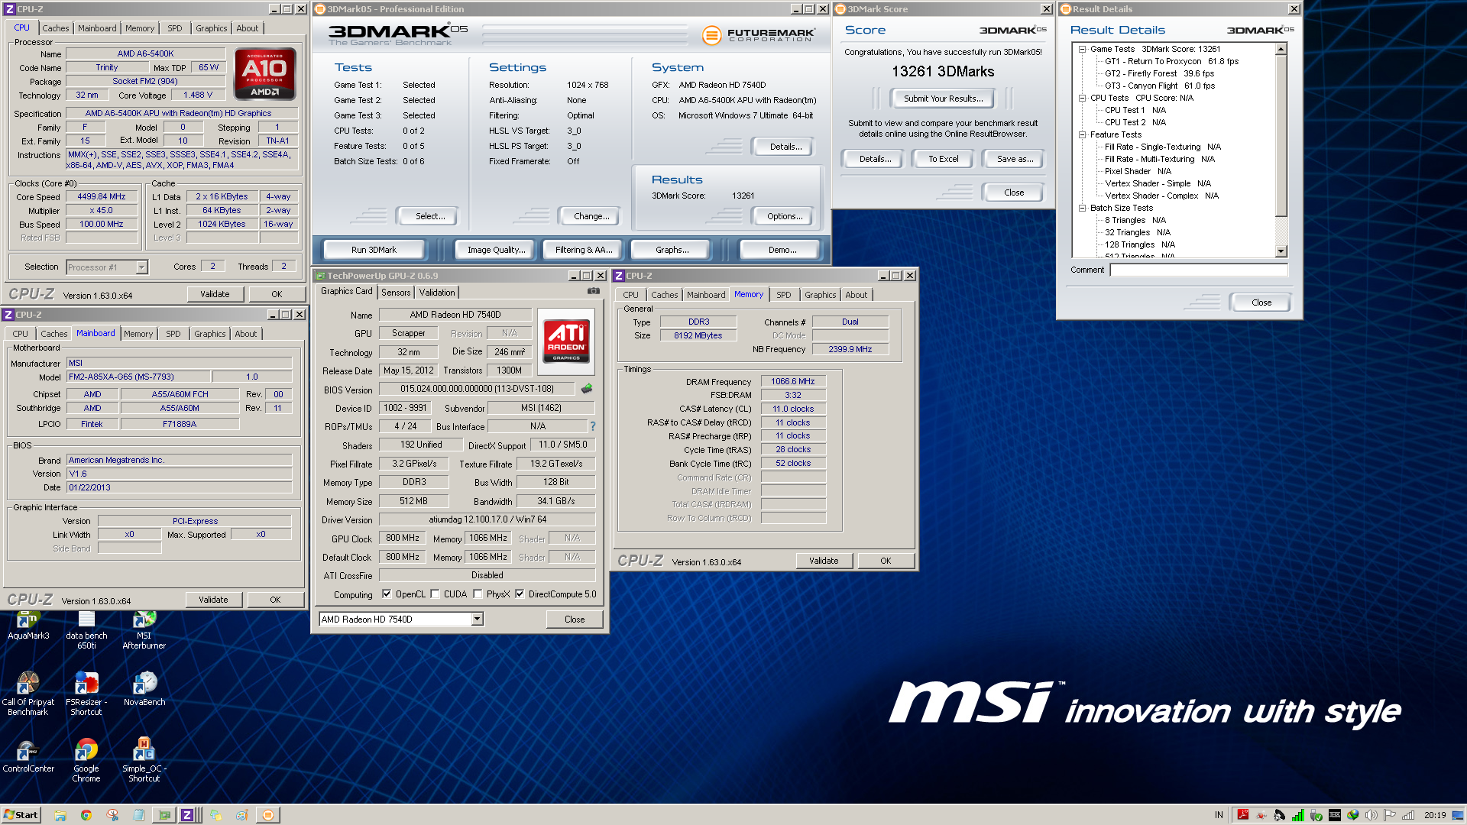The width and height of the screenshot is (1467, 825).
Task: Open Graphics tab in CPU-Z Memory window
Action: coord(820,295)
